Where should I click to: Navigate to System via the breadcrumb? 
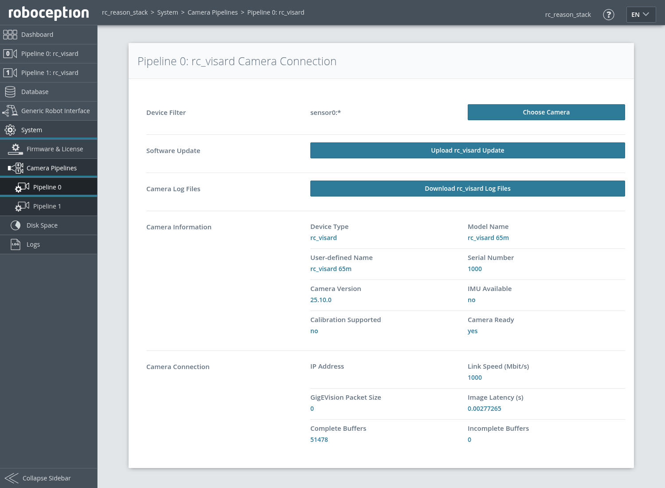168,12
